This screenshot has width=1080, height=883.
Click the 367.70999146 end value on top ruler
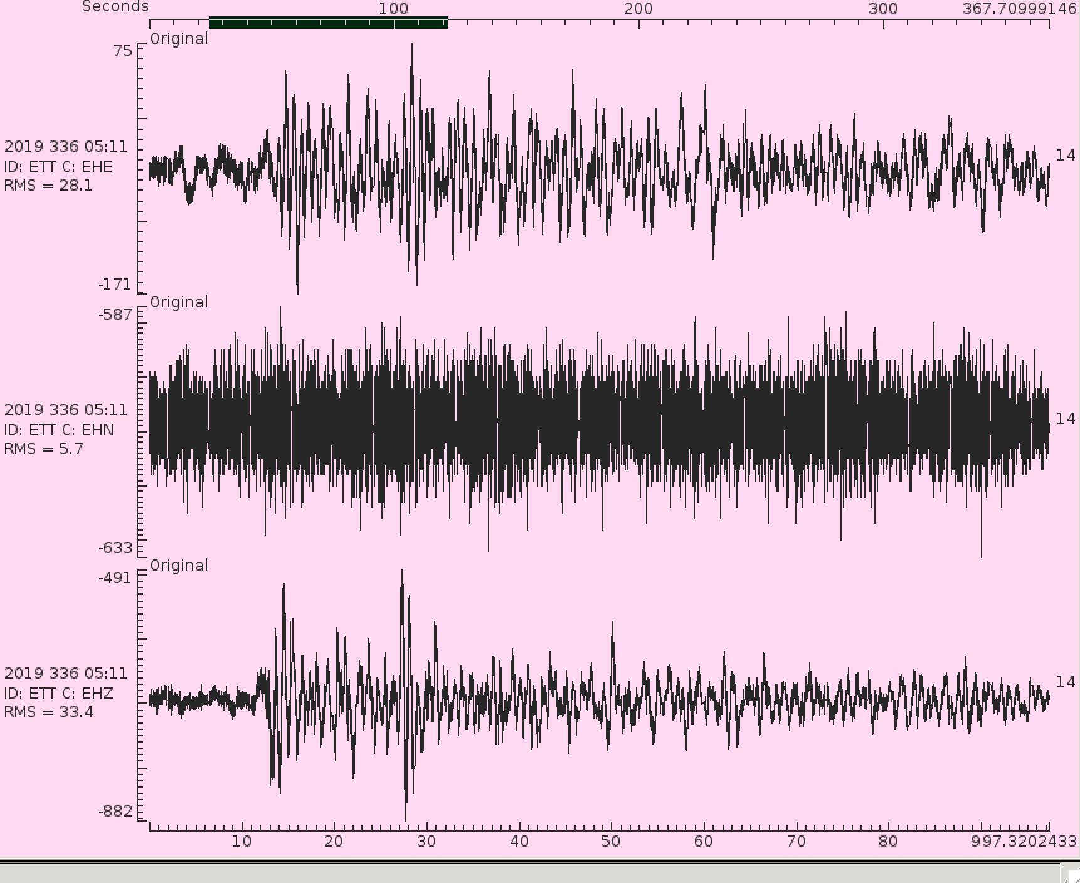click(x=1019, y=9)
